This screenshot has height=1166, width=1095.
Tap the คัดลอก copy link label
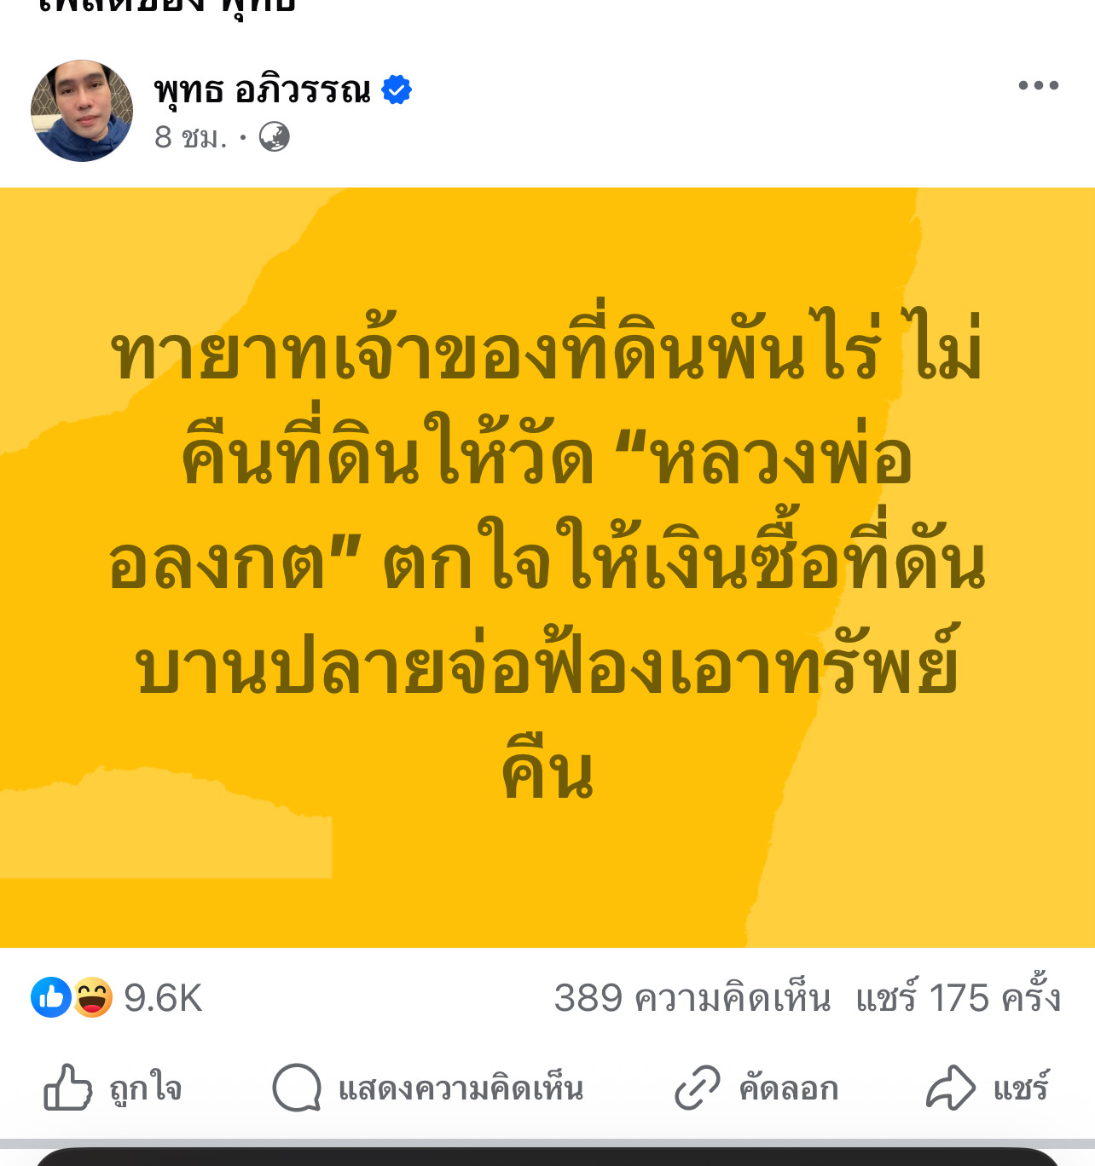[x=789, y=1088]
